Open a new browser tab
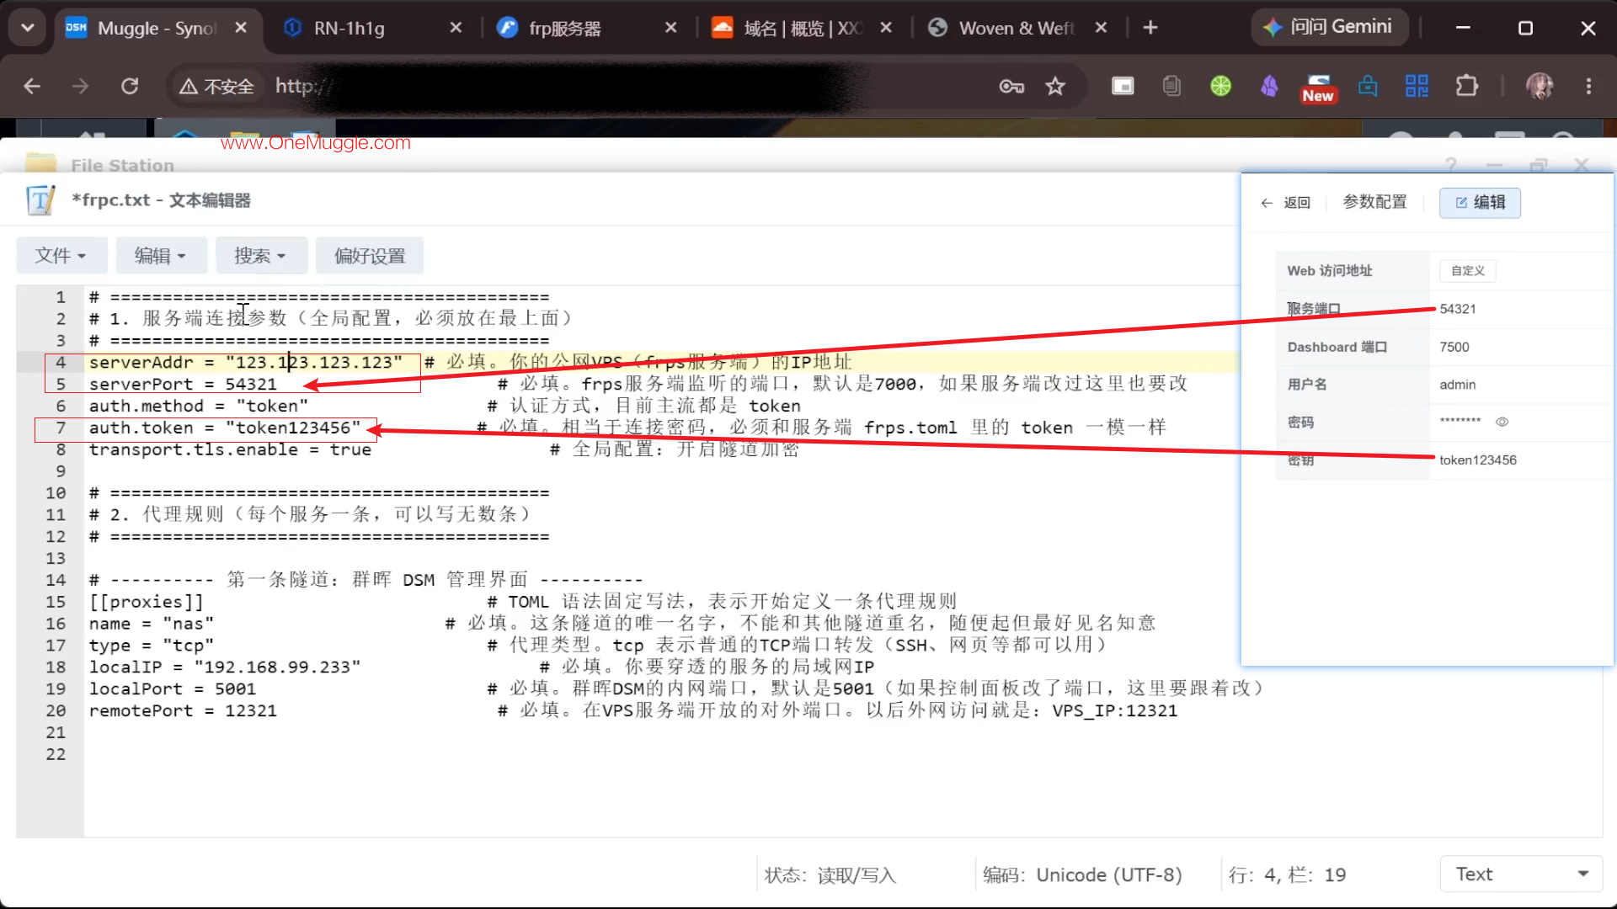This screenshot has height=909, width=1617. tap(1150, 28)
